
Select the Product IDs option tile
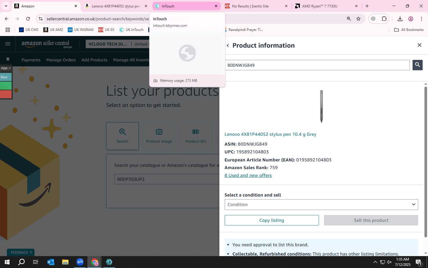pos(196,136)
